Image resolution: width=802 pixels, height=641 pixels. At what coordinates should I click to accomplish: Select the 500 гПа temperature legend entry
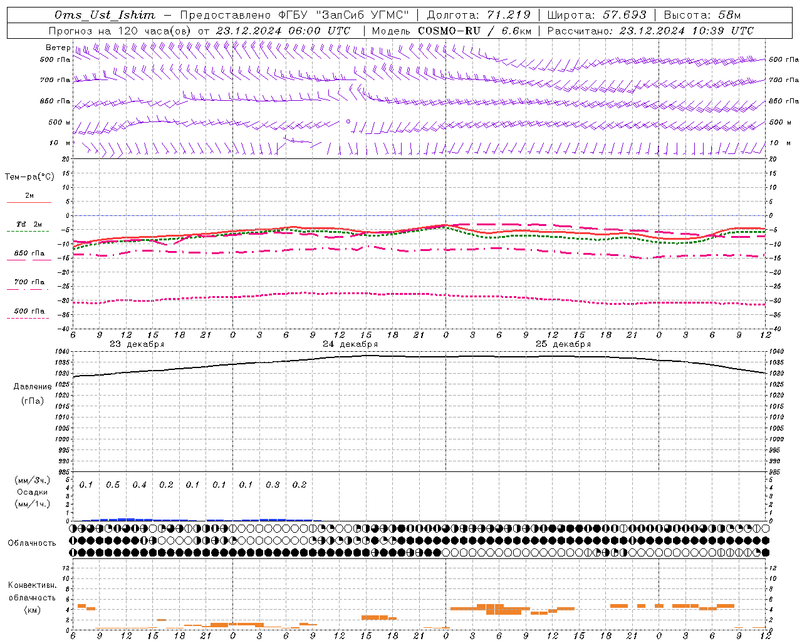coord(29,311)
